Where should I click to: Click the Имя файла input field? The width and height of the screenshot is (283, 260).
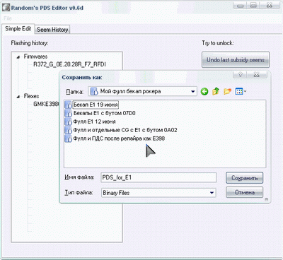[158, 177]
